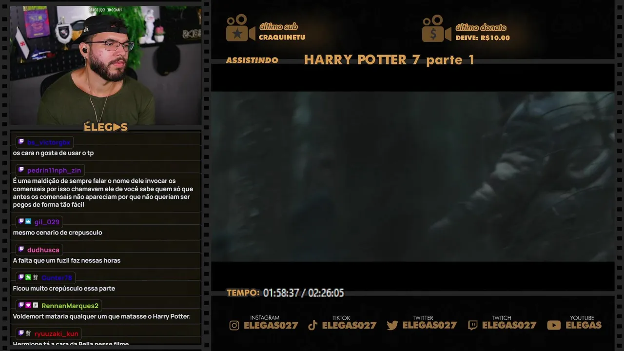Image resolution: width=624 pixels, height=351 pixels.
Task: Open chat user dudhusca
Action: 43,250
